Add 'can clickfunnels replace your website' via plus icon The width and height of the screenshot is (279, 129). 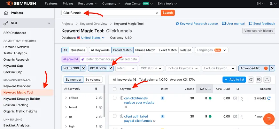pos(121,98)
